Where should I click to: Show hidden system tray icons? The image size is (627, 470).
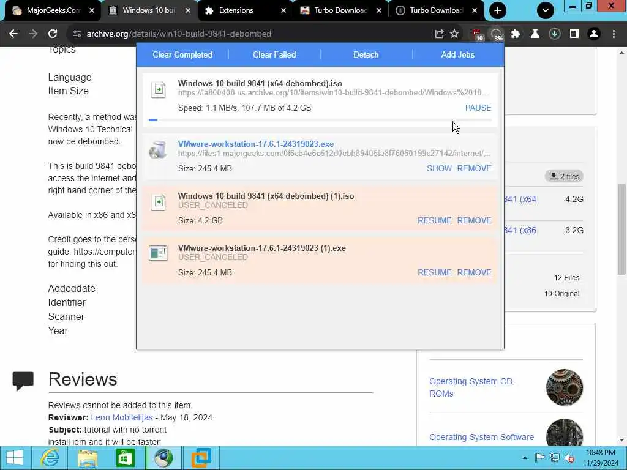pos(525,458)
